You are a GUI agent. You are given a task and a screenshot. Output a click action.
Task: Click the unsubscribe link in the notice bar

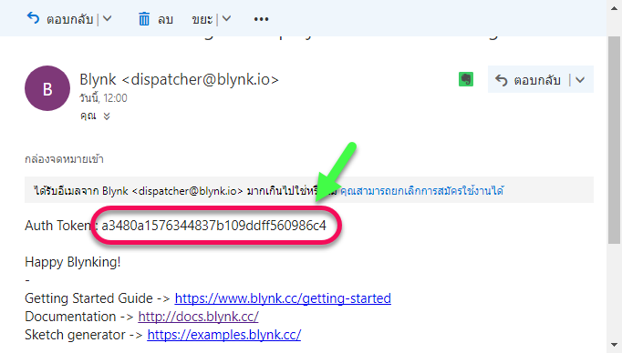(x=422, y=191)
